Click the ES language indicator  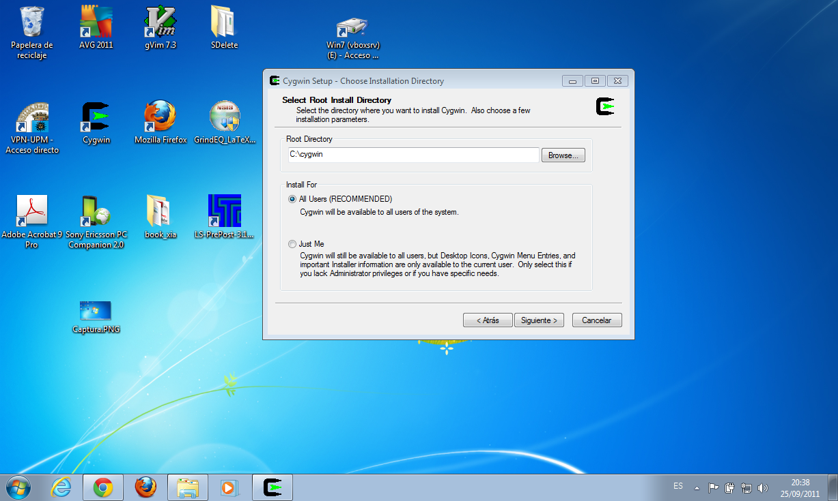[x=678, y=486]
